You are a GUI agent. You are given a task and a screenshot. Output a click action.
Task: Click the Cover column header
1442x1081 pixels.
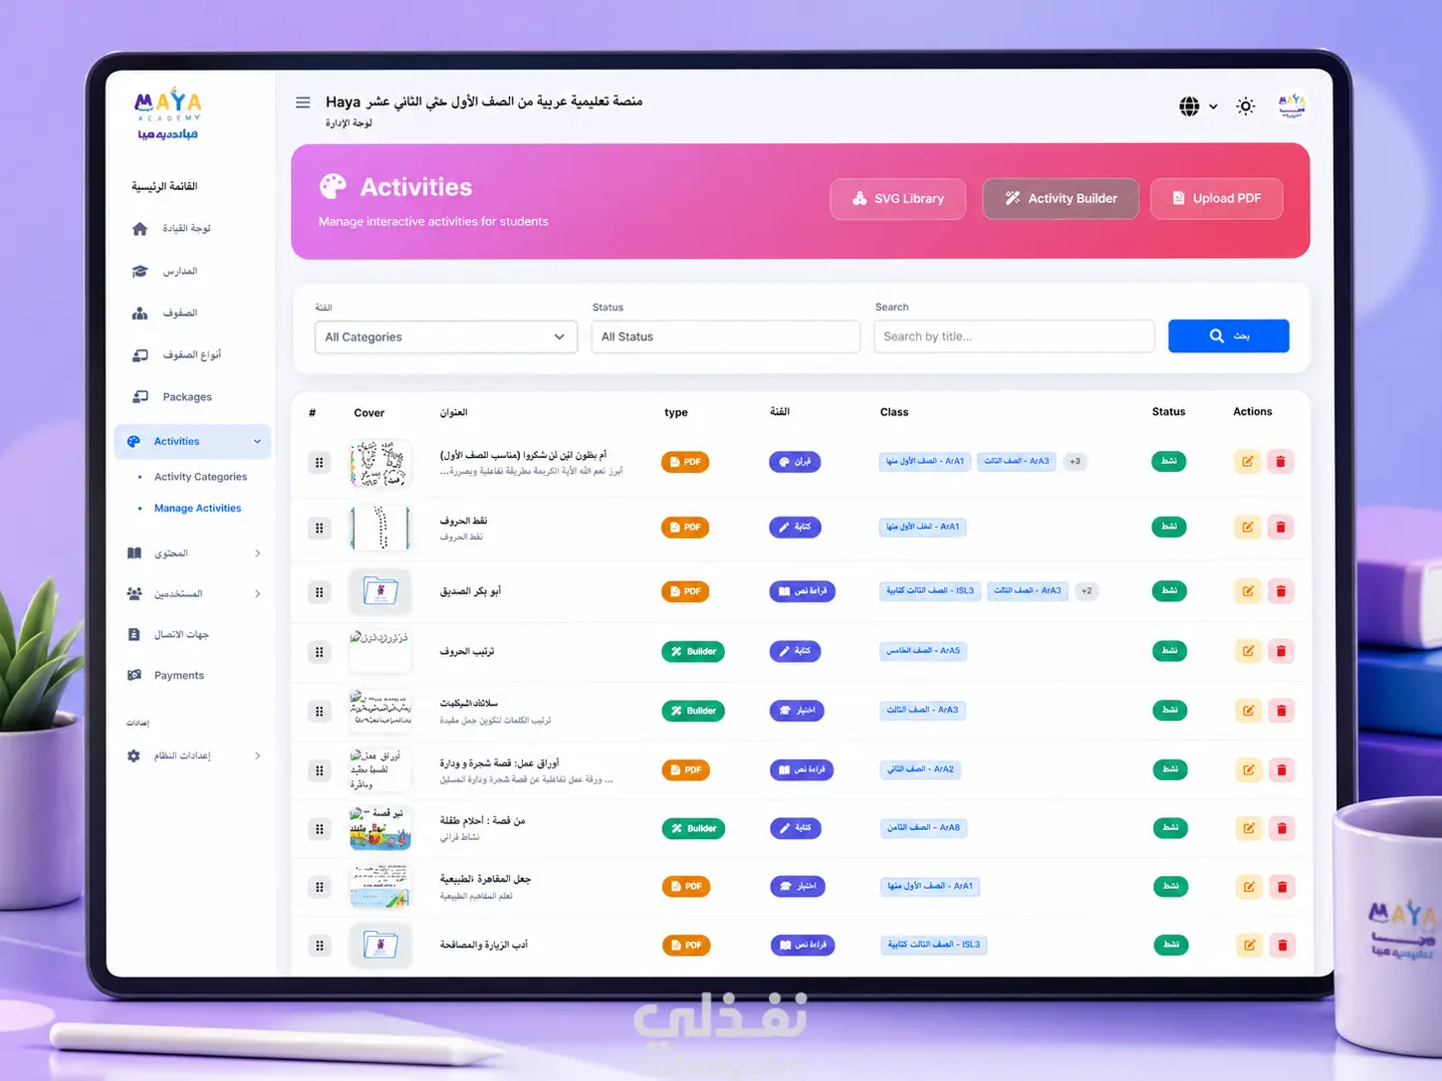click(369, 413)
